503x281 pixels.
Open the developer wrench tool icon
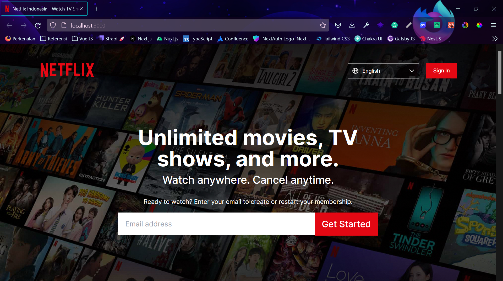point(366,25)
